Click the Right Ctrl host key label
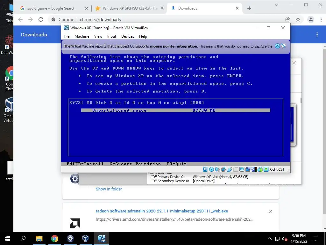 click(x=277, y=169)
